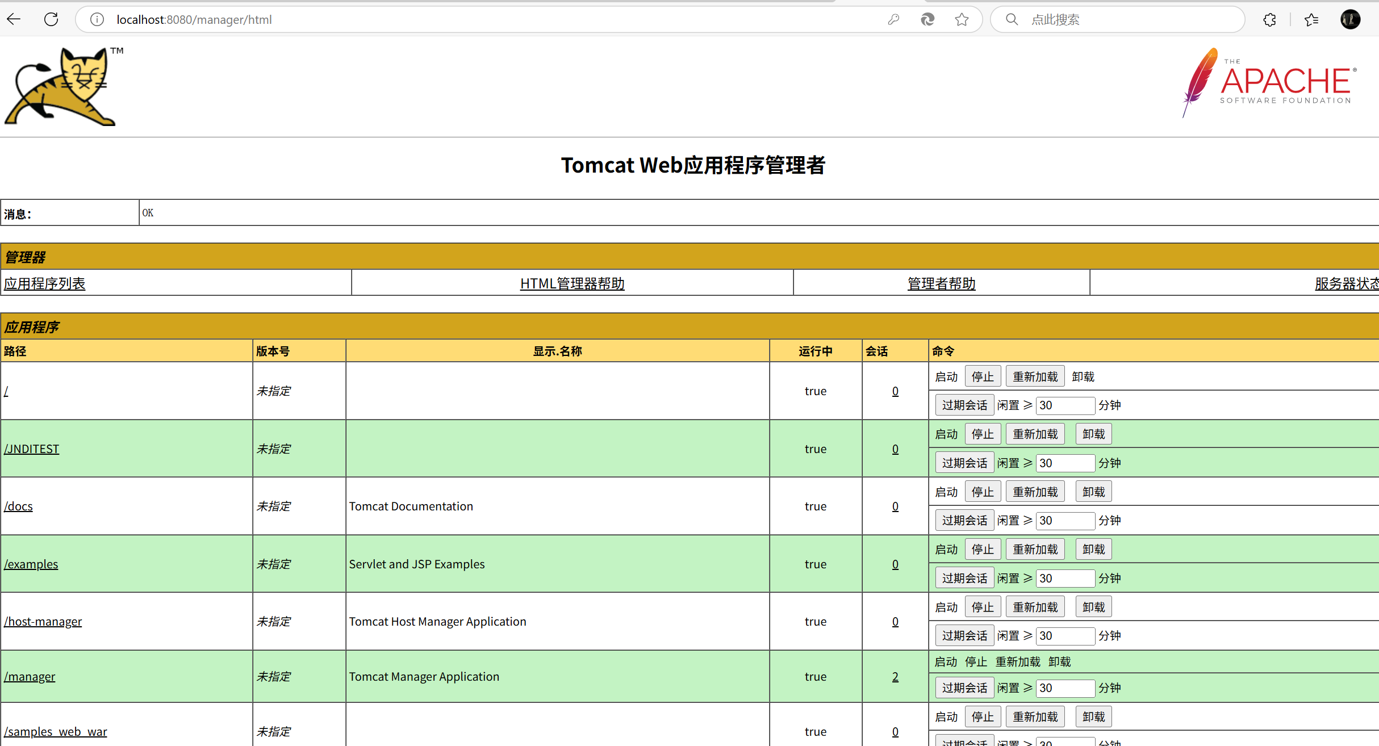Open HTML管理器帮助 link

tap(572, 283)
